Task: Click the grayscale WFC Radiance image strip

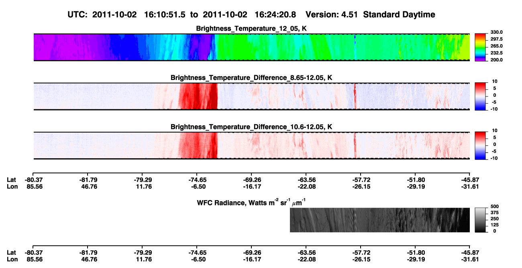Action: coord(379,220)
